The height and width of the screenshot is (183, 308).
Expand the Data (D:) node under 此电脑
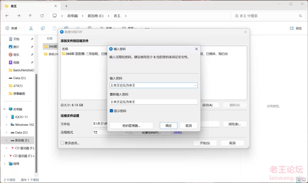7,132
